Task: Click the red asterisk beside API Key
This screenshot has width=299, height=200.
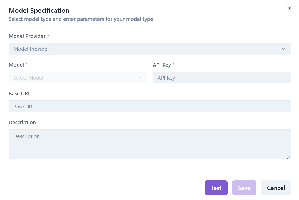Action: [x=174, y=64]
